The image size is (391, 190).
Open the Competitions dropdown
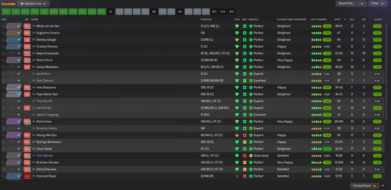click(x=364, y=186)
